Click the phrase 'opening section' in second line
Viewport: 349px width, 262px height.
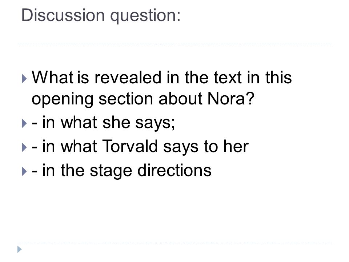click(x=92, y=99)
